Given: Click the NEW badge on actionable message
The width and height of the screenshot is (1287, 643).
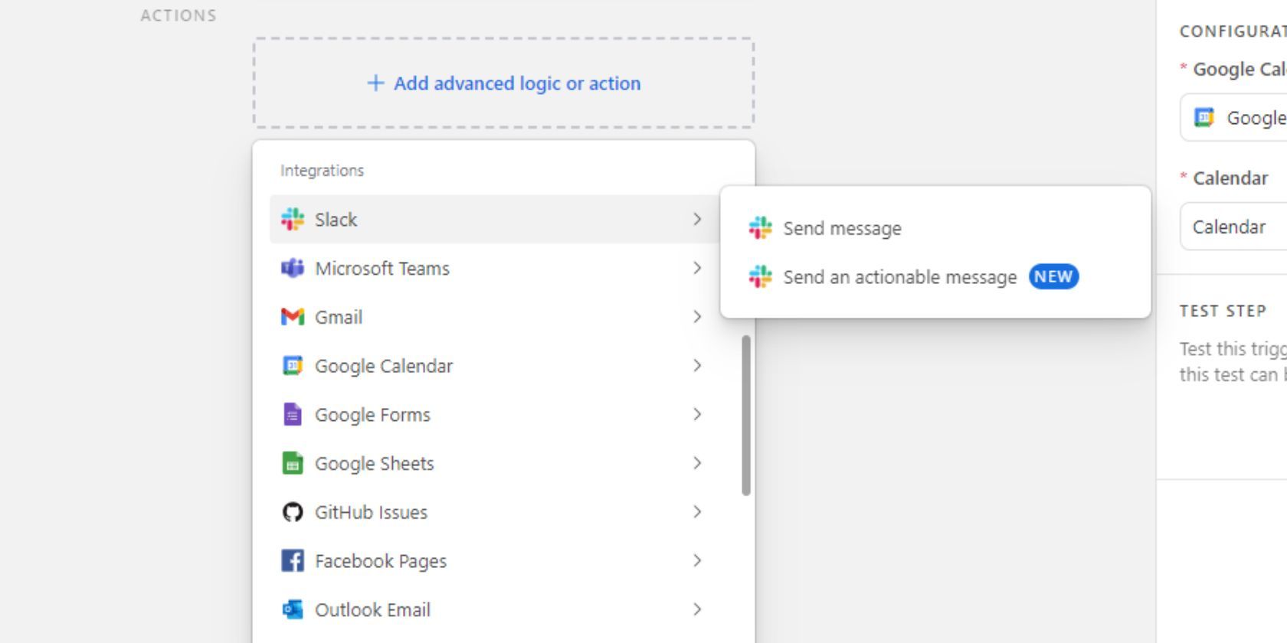Looking at the screenshot, I should (1053, 277).
